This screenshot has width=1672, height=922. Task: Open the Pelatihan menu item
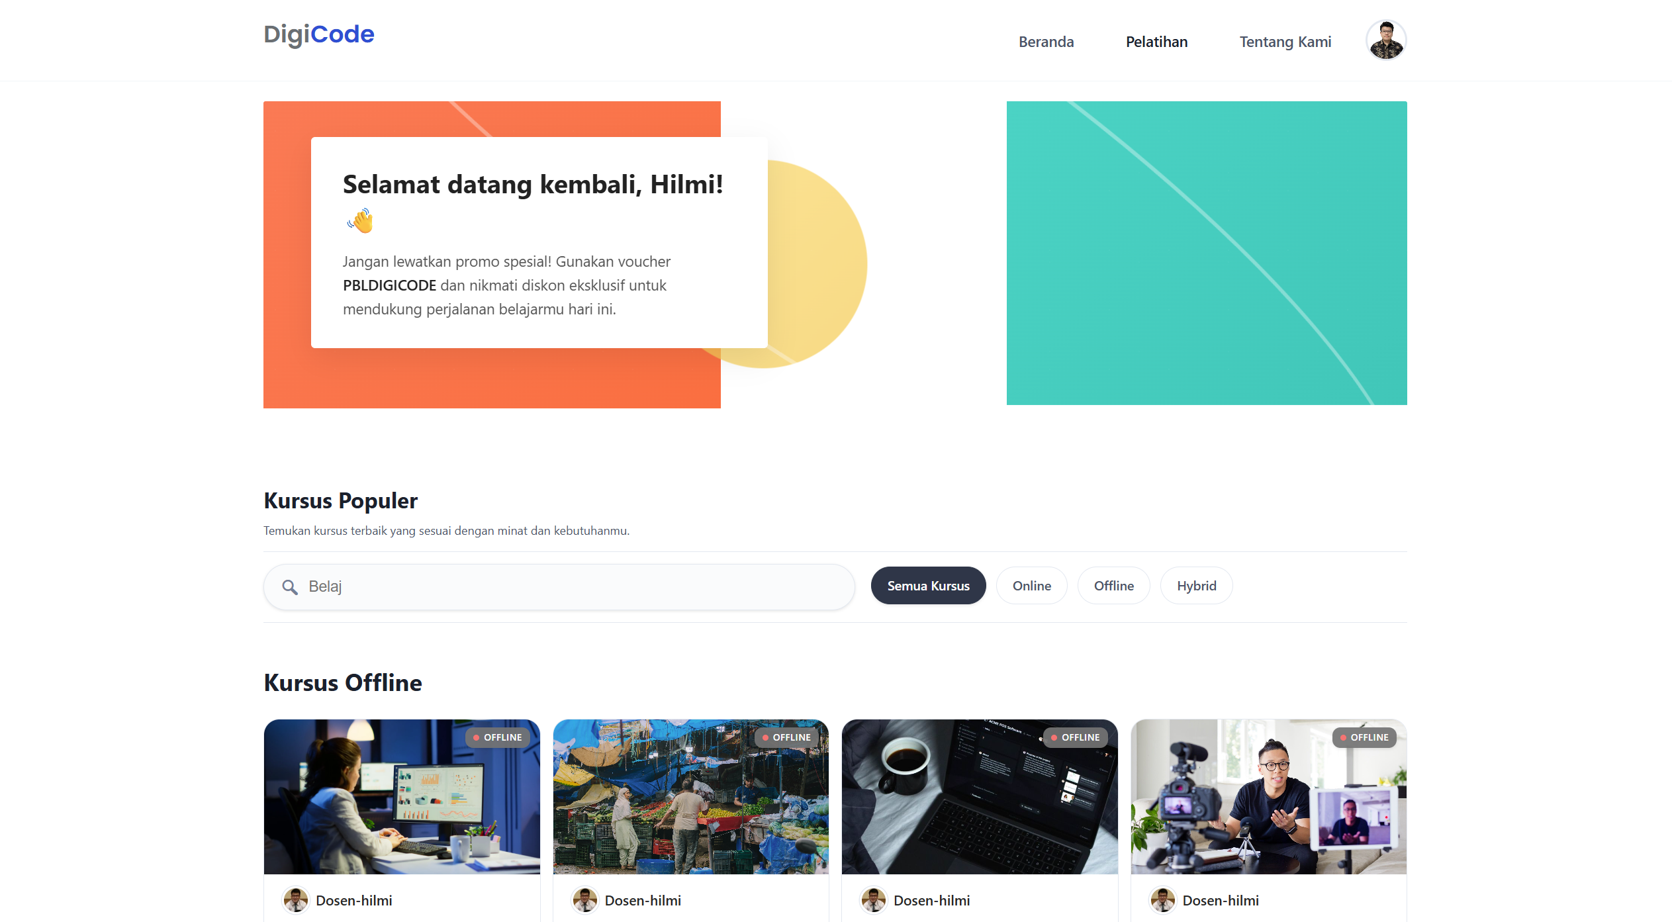tap(1156, 42)
